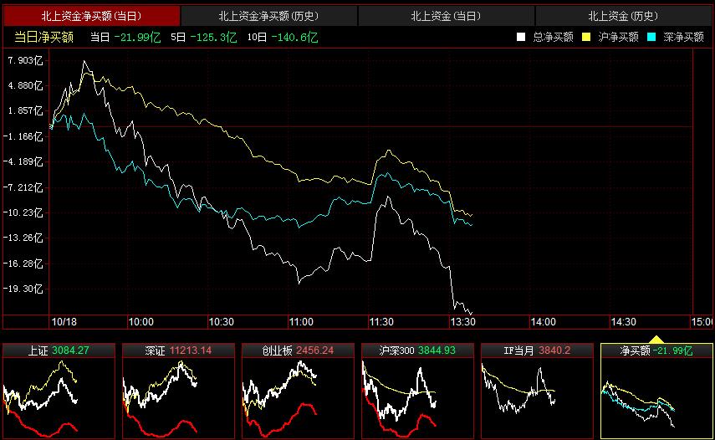
Task: Toggle the yellow 沪净买额 legend box
Action: click(586, 37)
